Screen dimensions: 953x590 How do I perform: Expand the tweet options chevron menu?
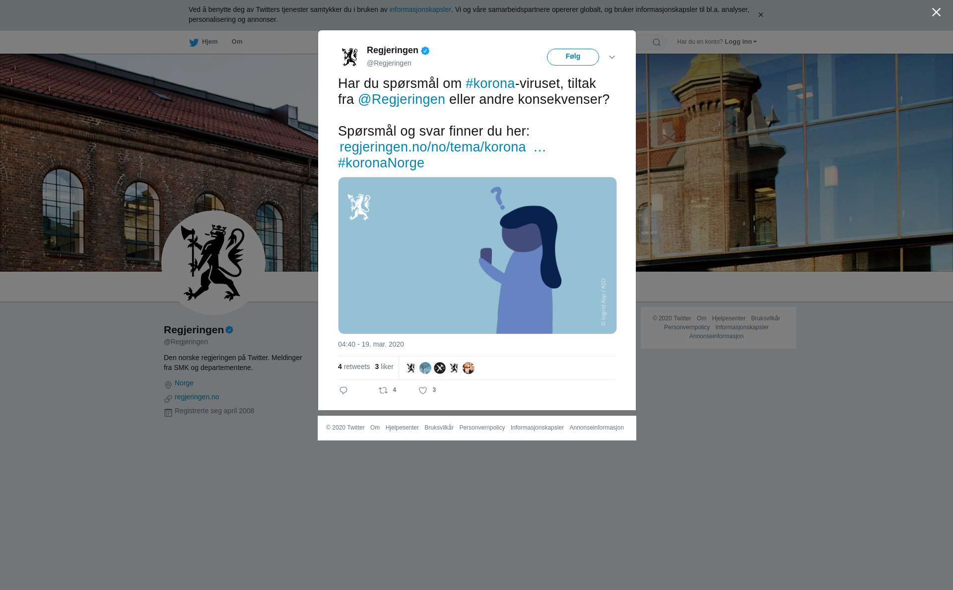(612, 58)
